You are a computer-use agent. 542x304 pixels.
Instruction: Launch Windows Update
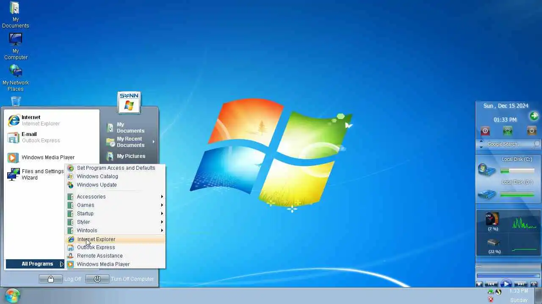click(115, 185)
